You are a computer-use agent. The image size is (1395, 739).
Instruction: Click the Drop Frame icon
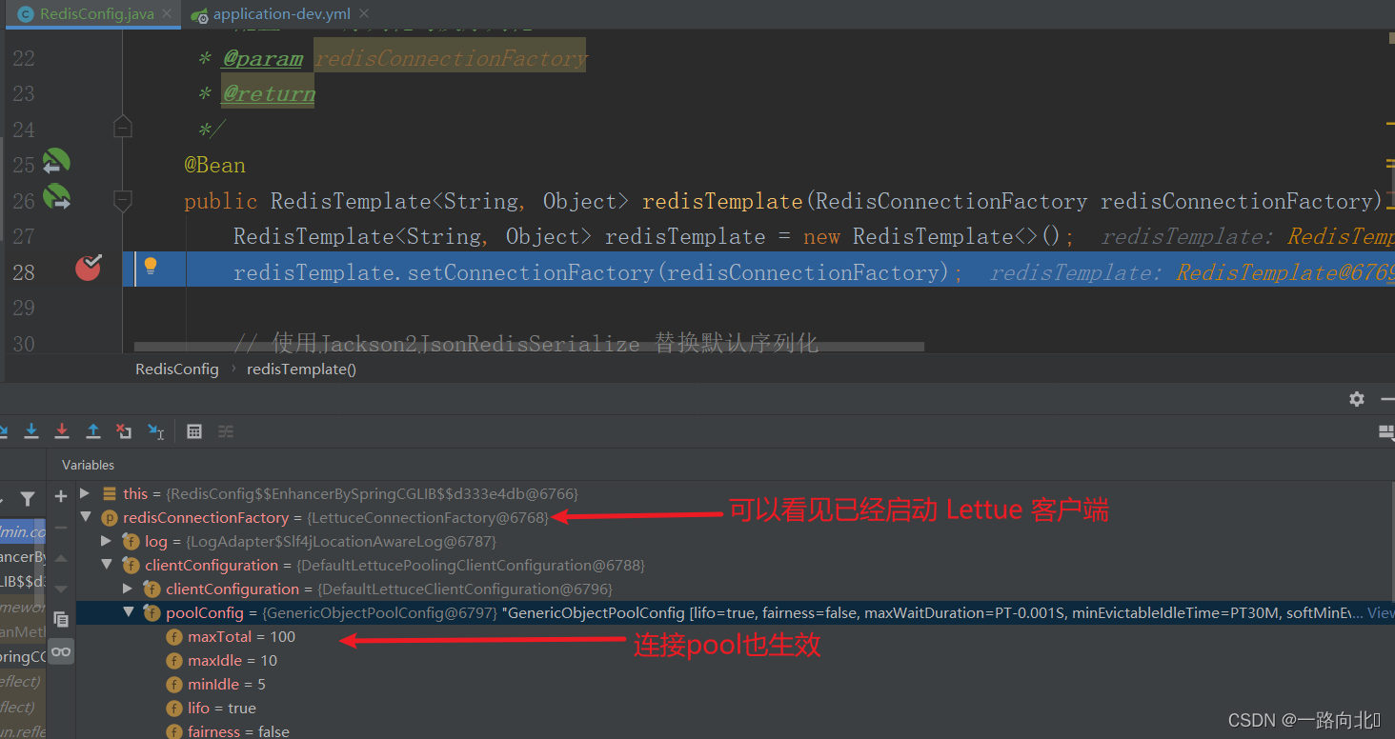click(x=124, y=431)
